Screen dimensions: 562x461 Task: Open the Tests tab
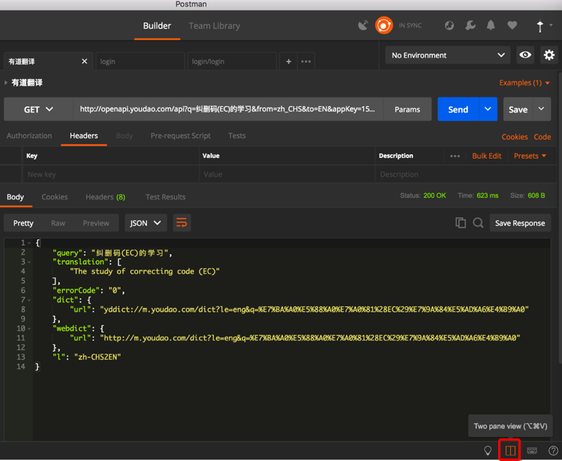237,135
